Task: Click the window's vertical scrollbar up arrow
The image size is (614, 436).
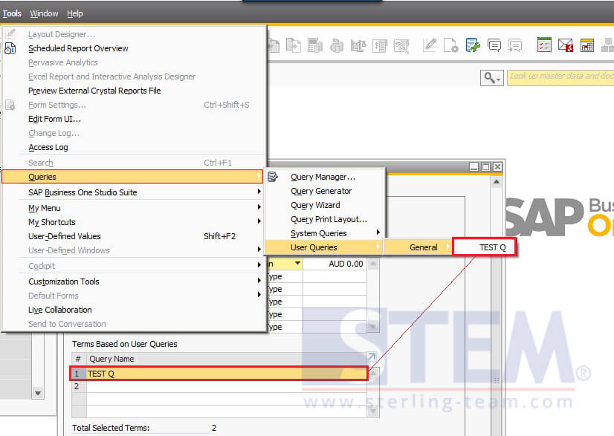Action: tap(496, 182)
